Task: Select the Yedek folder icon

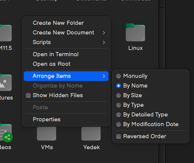Action: point(91,134)
